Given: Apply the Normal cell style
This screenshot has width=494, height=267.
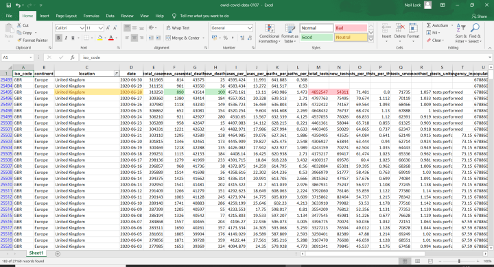Looking at the screenshot, I should [x=316, y=28].
